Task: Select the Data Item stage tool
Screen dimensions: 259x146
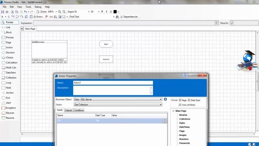Action: click(x=9, y=73)
